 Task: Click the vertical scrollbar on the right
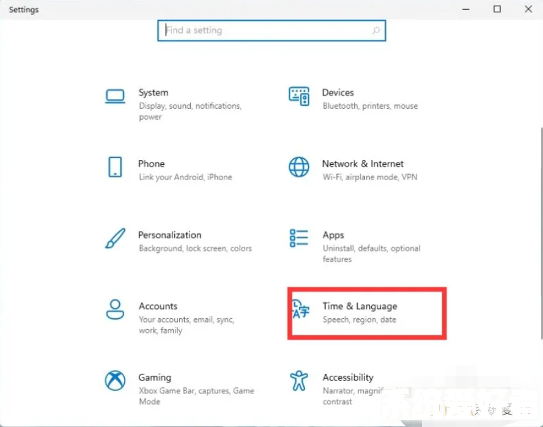click(x=540, y=232)
